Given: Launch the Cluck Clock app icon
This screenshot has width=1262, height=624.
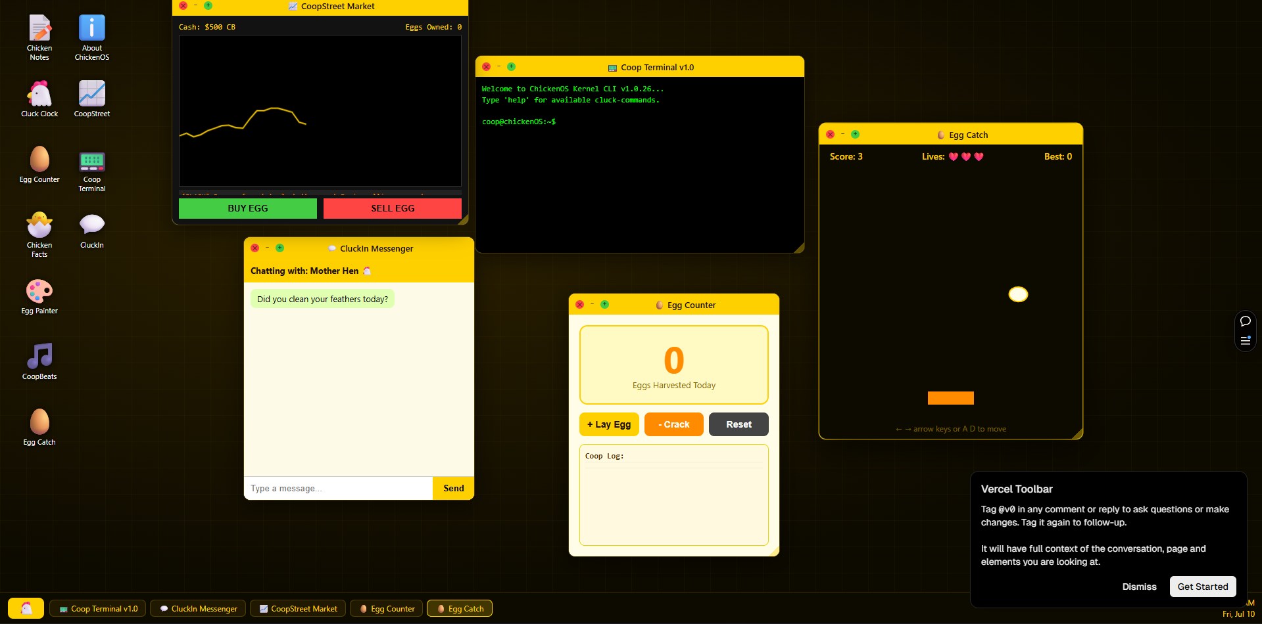Looking at the screenshot, I should tap(39, 99).
